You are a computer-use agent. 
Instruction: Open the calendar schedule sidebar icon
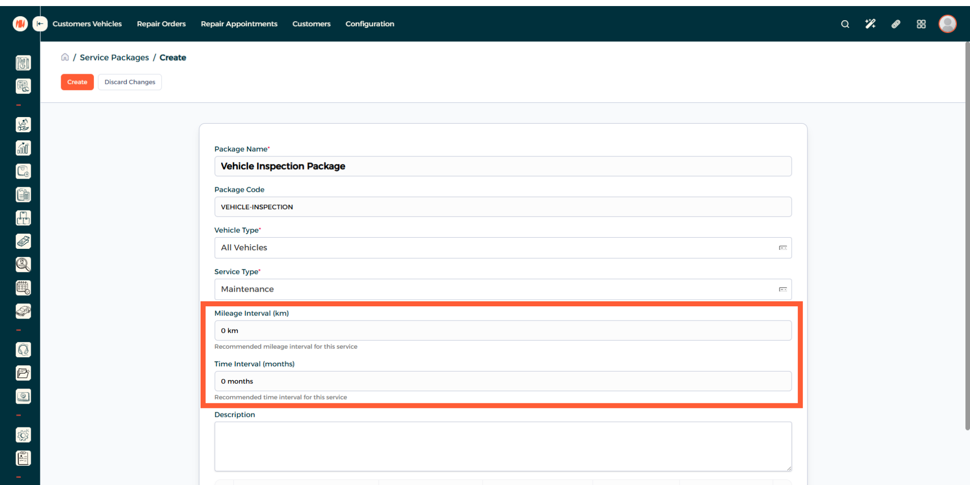pyautogui.click(x=23, y=288)
